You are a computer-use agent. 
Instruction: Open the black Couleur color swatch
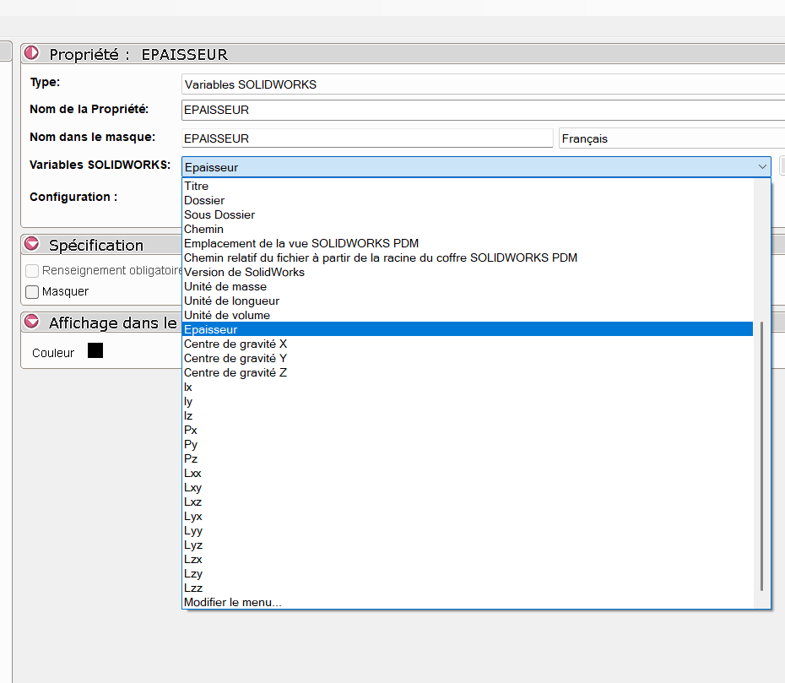(95, 350)
